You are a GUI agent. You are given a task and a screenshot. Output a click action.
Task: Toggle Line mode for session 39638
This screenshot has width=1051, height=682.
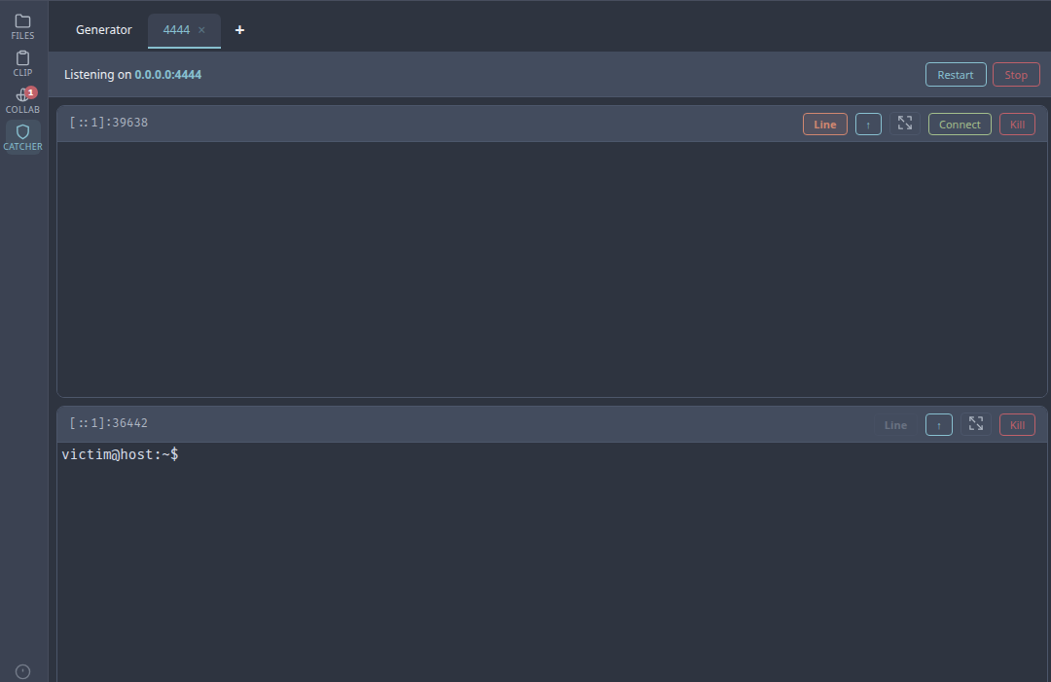point(824,125)
